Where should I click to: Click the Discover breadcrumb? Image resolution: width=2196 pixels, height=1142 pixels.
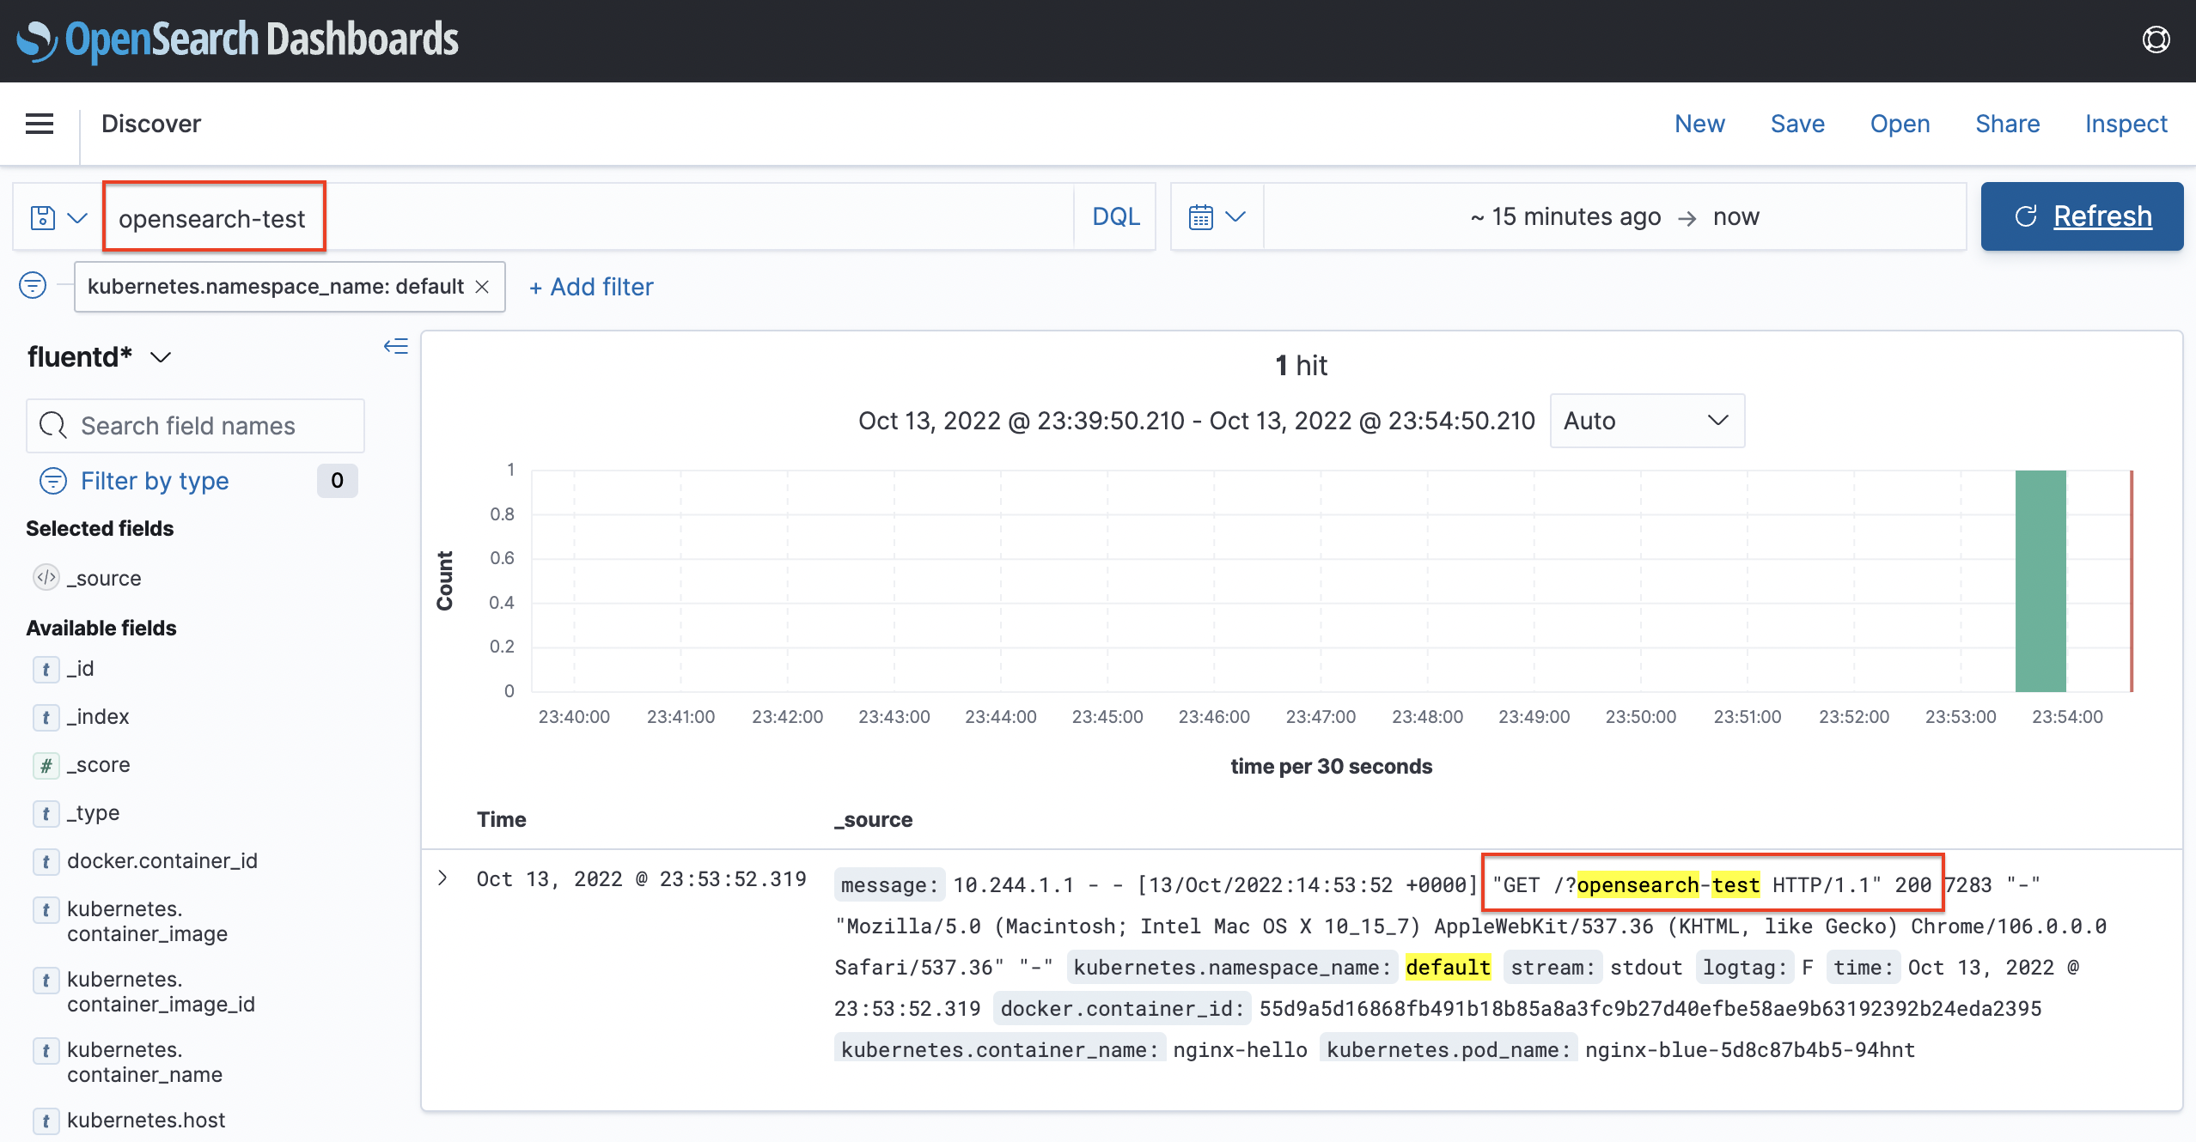[151, 124]
